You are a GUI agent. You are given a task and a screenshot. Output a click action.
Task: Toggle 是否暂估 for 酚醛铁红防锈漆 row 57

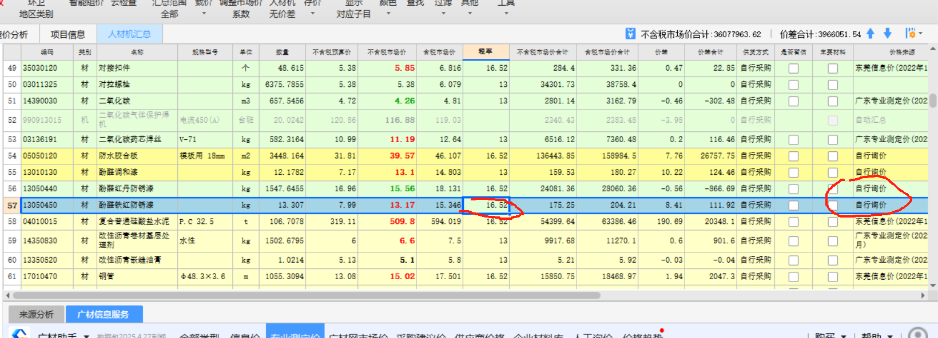coord(793,205)
